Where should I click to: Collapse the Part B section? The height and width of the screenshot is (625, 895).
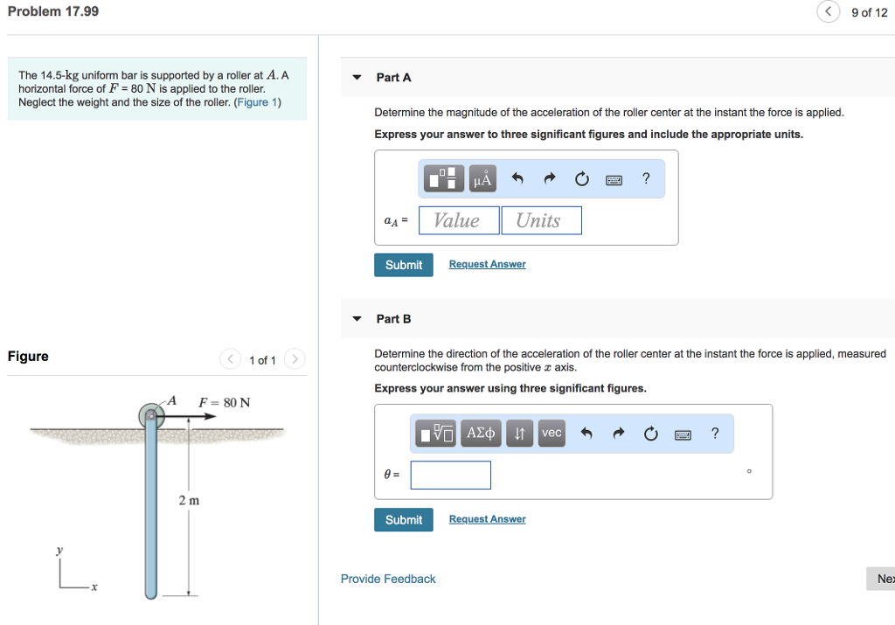(357, 318)
